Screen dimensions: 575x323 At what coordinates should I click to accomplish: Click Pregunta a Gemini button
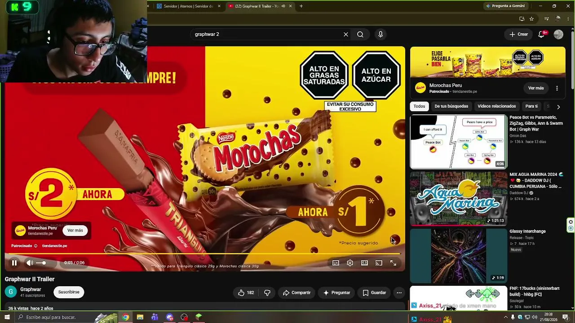(505, 6)
